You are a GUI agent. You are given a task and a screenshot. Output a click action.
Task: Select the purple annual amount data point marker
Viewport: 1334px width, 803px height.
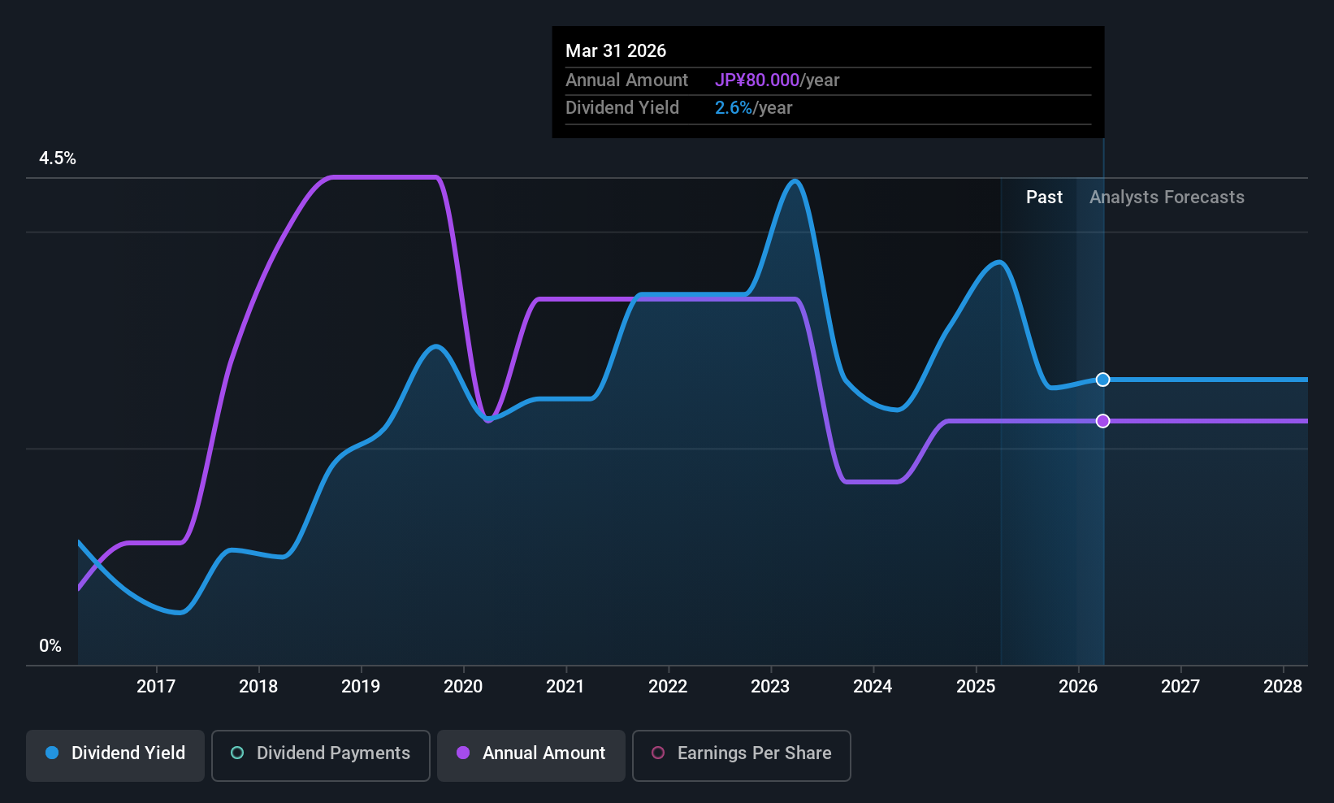coord(1102,421)
